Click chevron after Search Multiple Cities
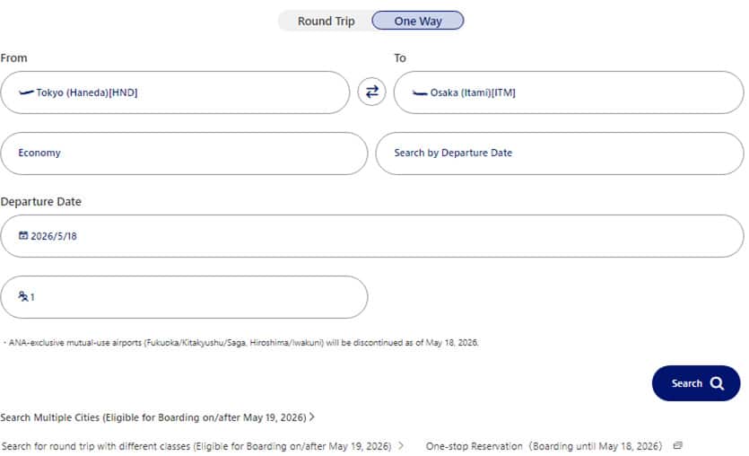749x456 pixels. (311, 417)
